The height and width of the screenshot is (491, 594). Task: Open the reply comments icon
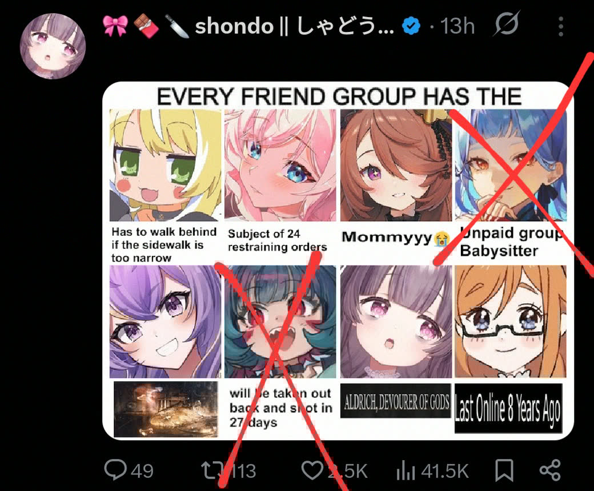(115, 469)
